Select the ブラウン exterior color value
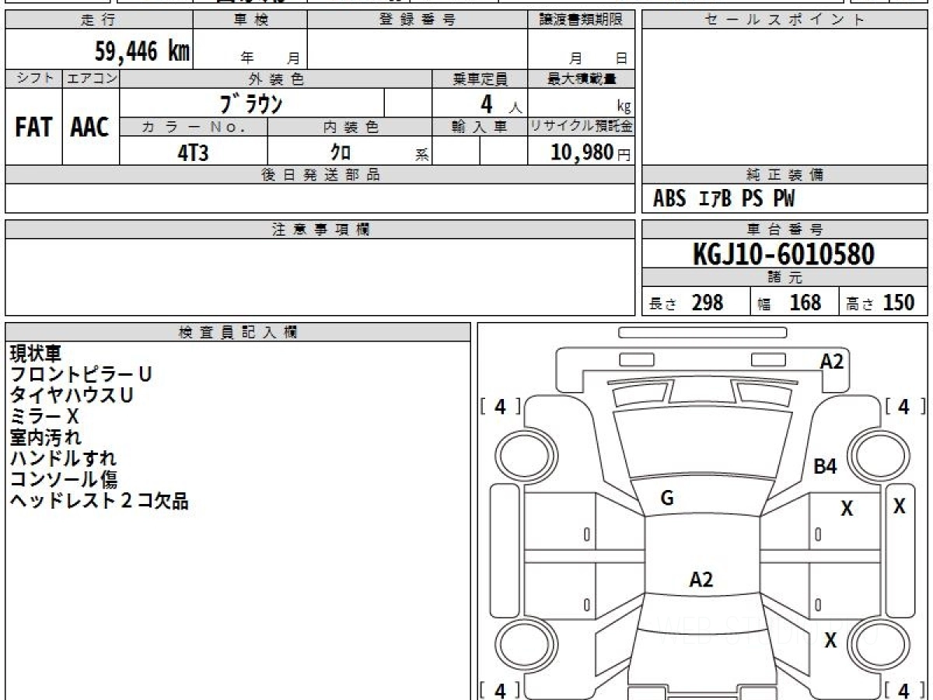Screen dimensions: 933x700 (x=251, y=103)
